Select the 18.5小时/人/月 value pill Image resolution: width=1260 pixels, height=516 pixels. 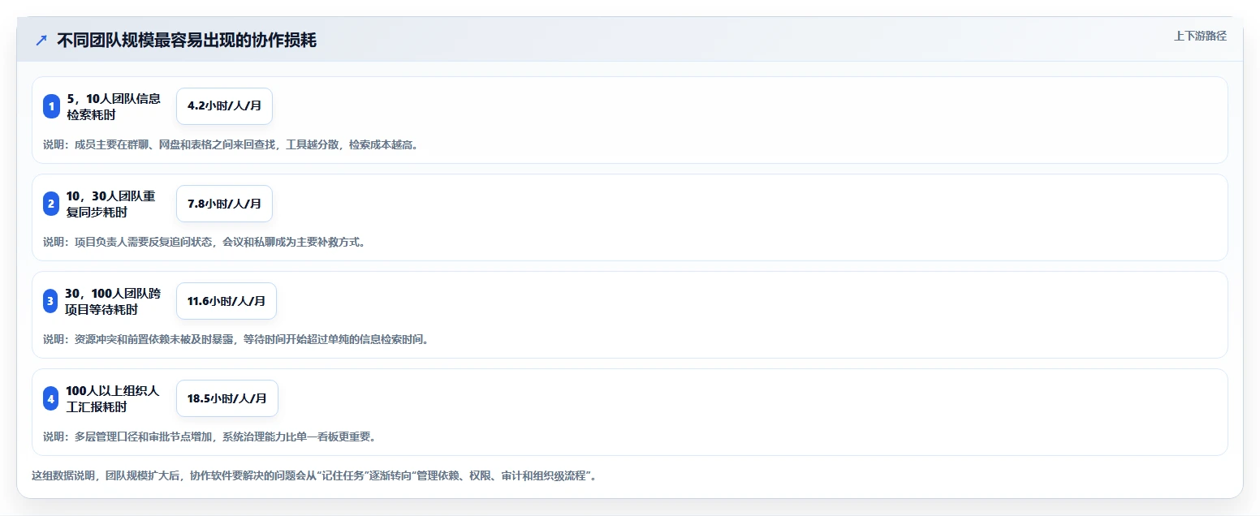coord(227,398)
